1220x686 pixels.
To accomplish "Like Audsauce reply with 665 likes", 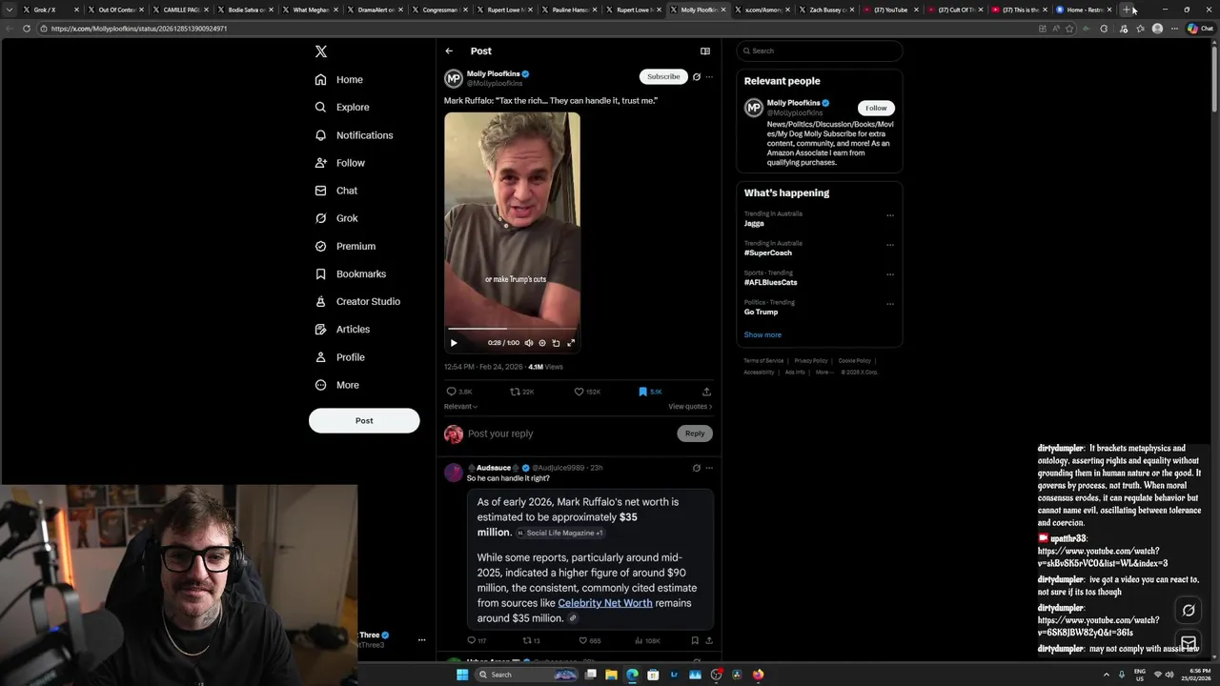I will 590,641.
